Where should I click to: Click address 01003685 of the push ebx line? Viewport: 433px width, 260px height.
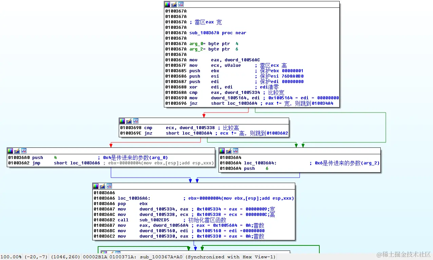(x=176, y=71)
